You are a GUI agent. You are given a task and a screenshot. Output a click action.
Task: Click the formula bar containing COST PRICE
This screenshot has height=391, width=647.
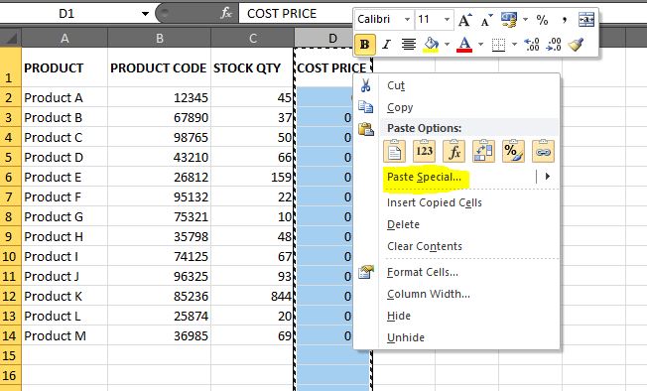(296, 14)
